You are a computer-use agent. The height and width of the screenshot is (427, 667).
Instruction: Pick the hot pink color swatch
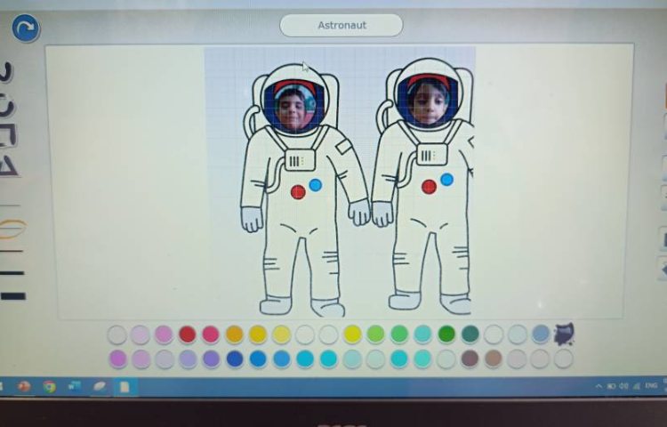coord(211,334)
